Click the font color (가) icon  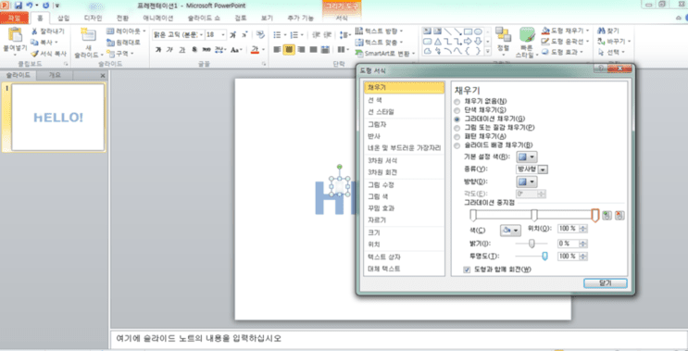255,50
